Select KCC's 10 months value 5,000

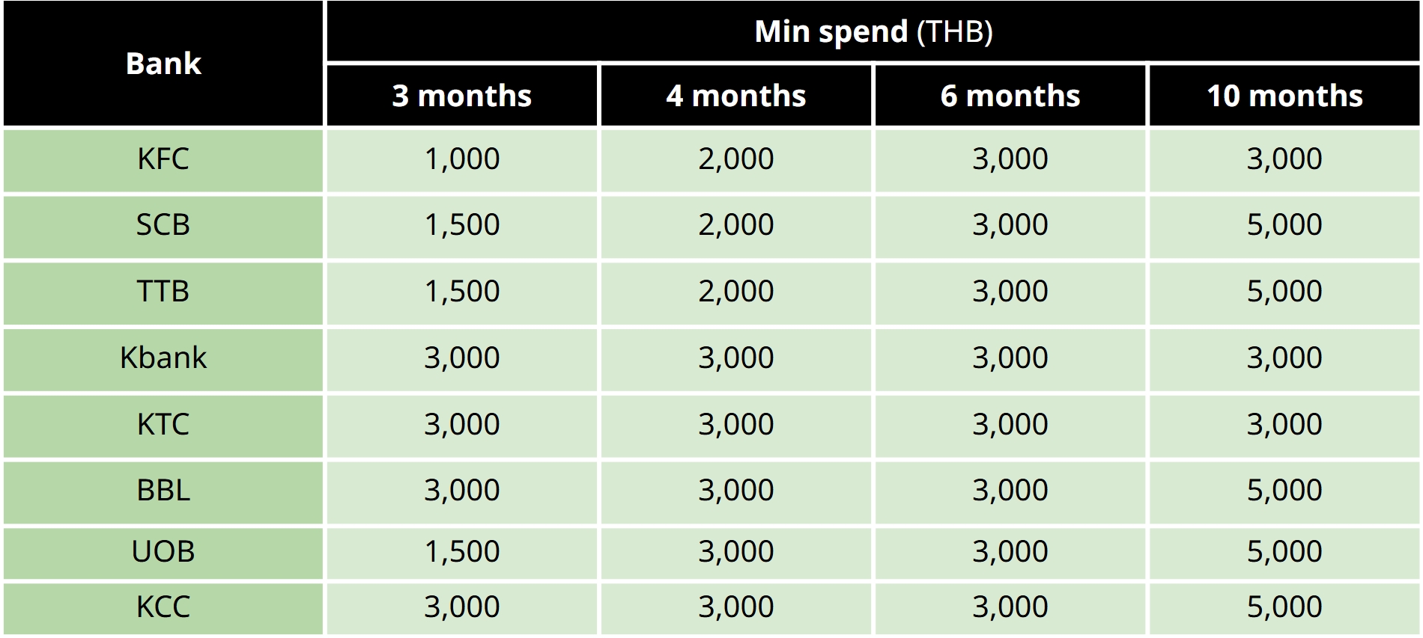pos(1284,607)
